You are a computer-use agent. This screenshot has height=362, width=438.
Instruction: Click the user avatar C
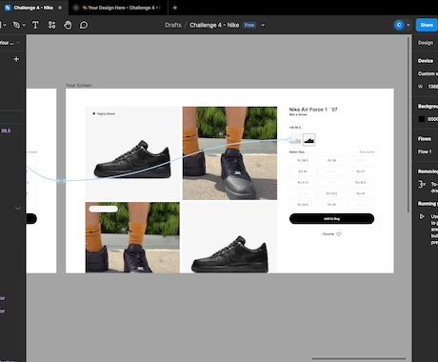pos(399,25)
